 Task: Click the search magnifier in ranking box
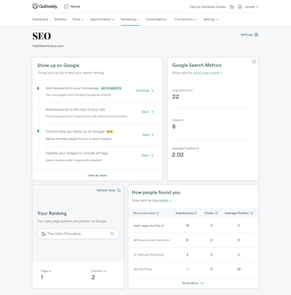tap(112, 234)
